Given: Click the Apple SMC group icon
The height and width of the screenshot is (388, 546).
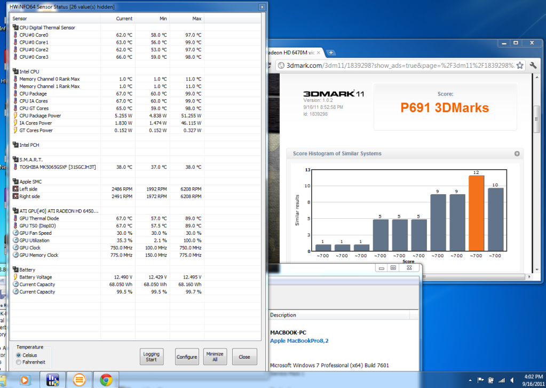Looking at the screenshot, I should [x=15, y=181].
